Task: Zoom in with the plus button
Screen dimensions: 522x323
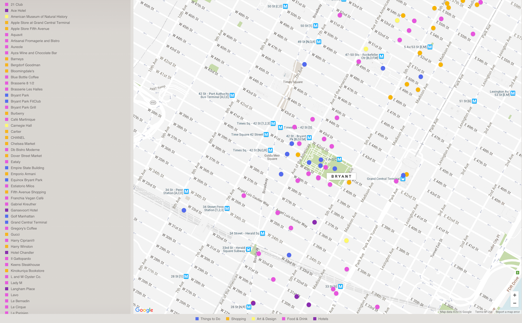Action: pos(515,295)
